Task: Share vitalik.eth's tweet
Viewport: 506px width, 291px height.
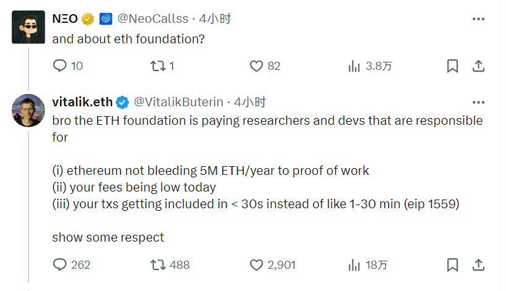Action: click(x=478, y=265)
